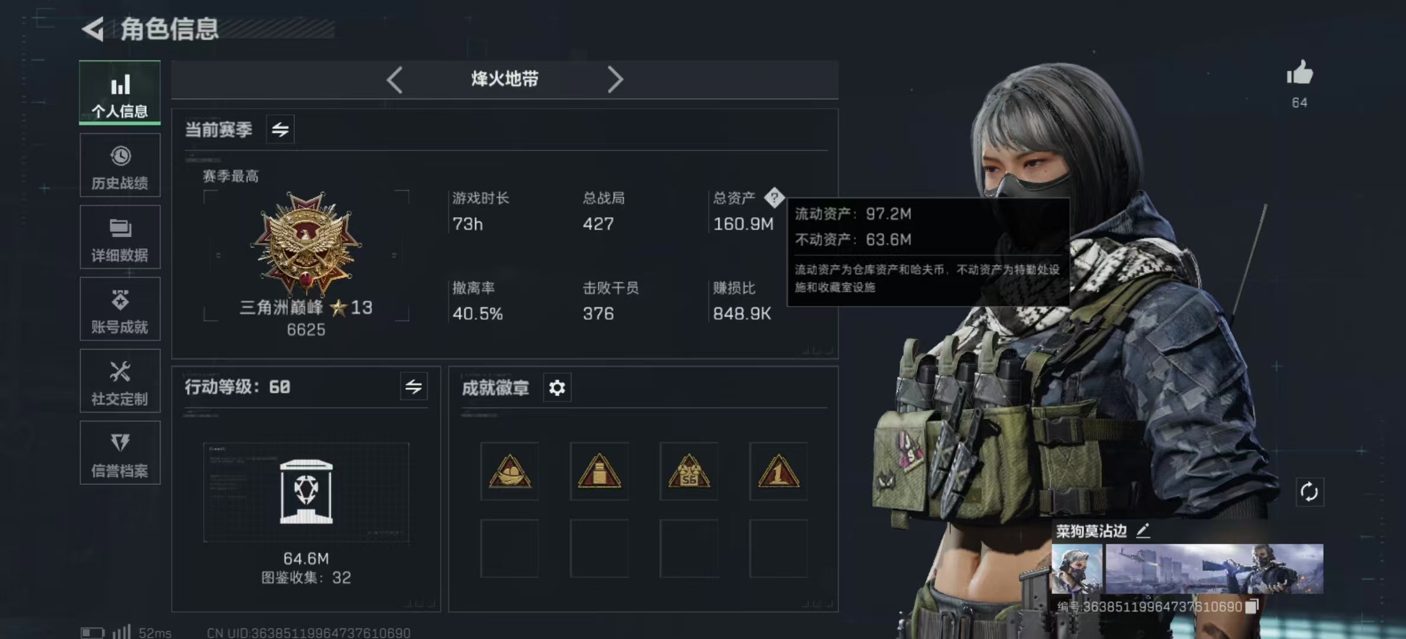
Task: Open the 信誉档案 sidebar tab
Action: point(120,453)
